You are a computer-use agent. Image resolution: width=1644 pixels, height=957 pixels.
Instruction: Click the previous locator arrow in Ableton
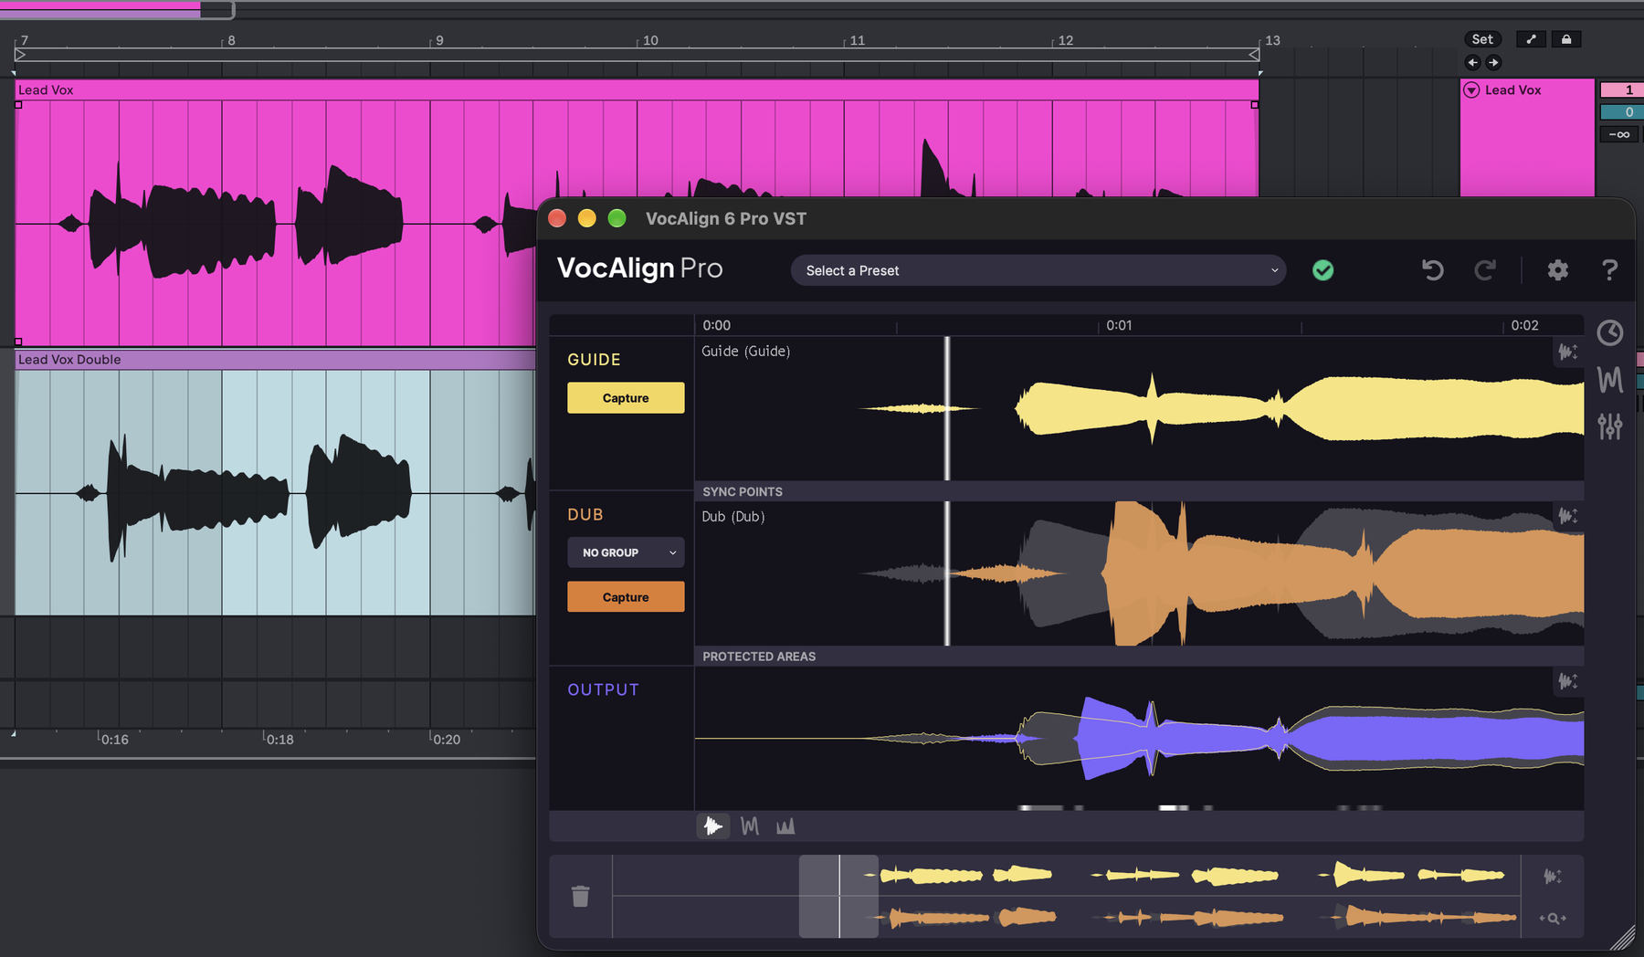click(1472, 63)
